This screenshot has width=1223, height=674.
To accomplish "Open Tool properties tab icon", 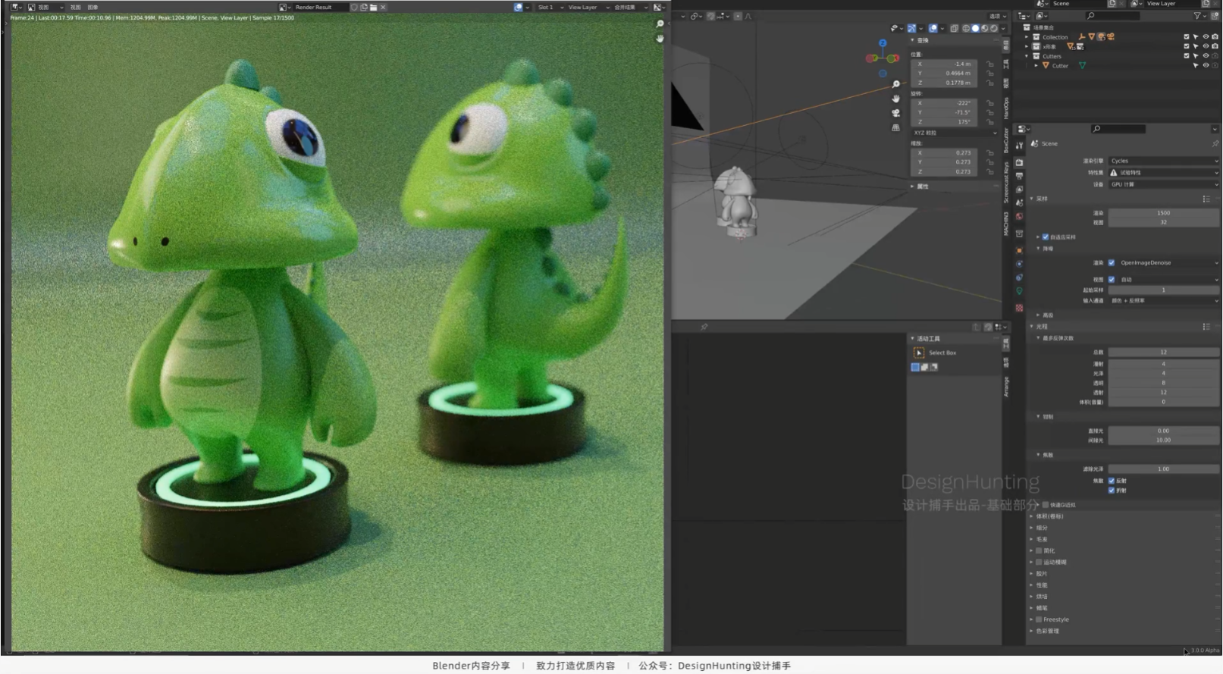I will pos(1019,145).
